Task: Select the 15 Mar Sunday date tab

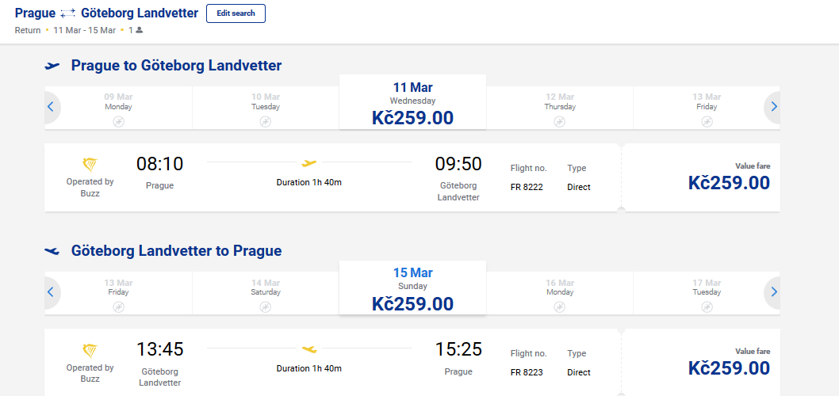Action: coord(412,288)
